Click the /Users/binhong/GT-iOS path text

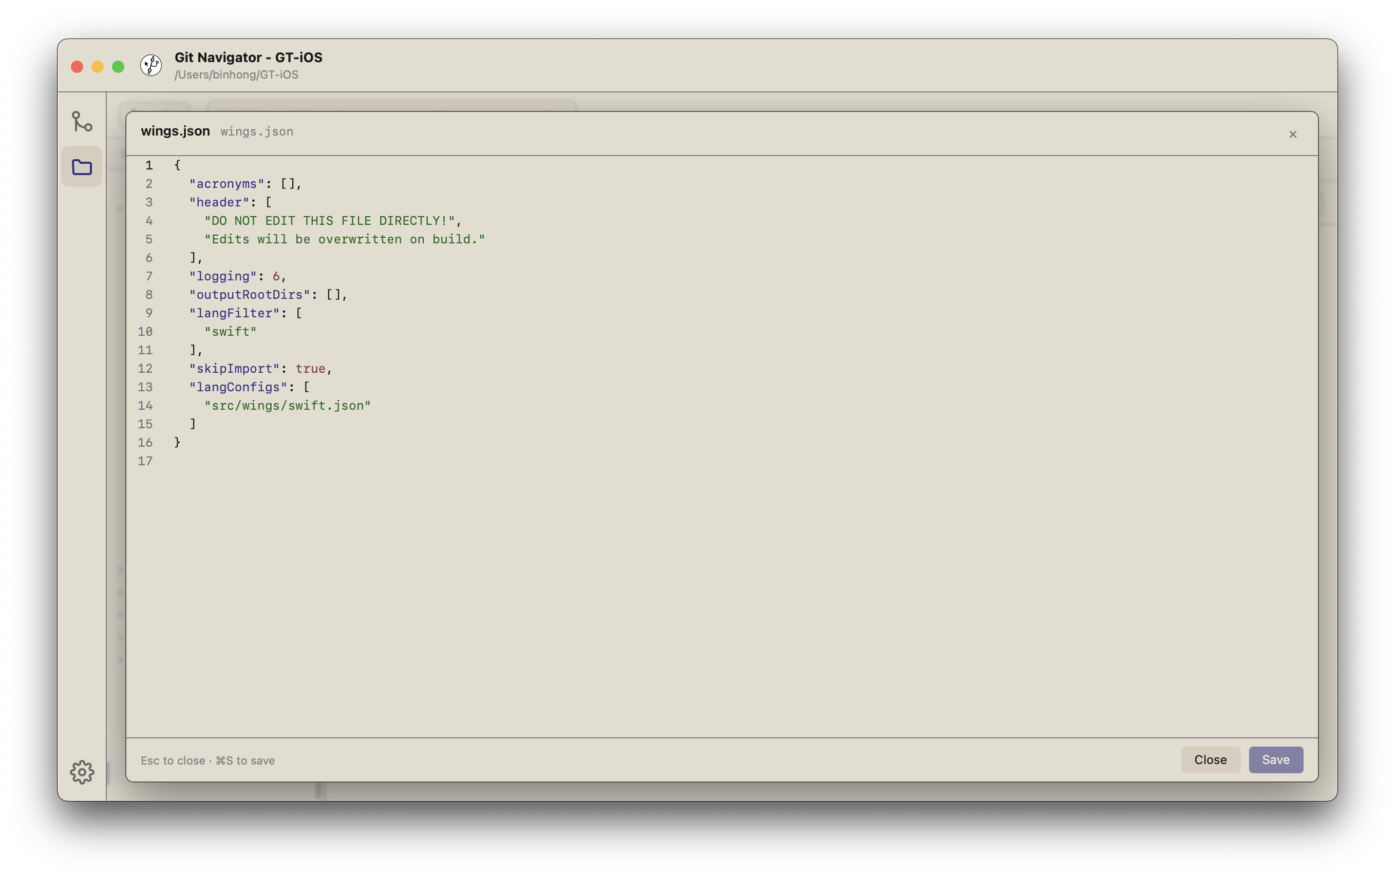[x=236, y=75]
